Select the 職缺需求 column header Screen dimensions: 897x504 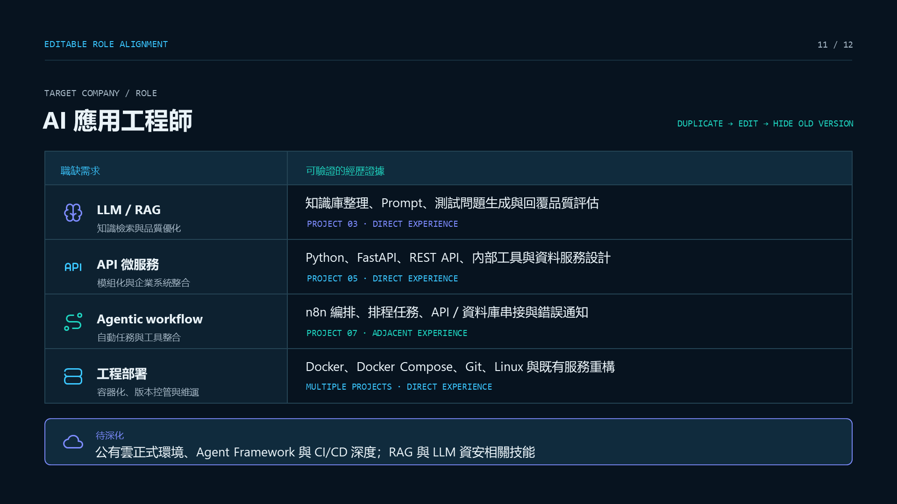pos(80,171)
